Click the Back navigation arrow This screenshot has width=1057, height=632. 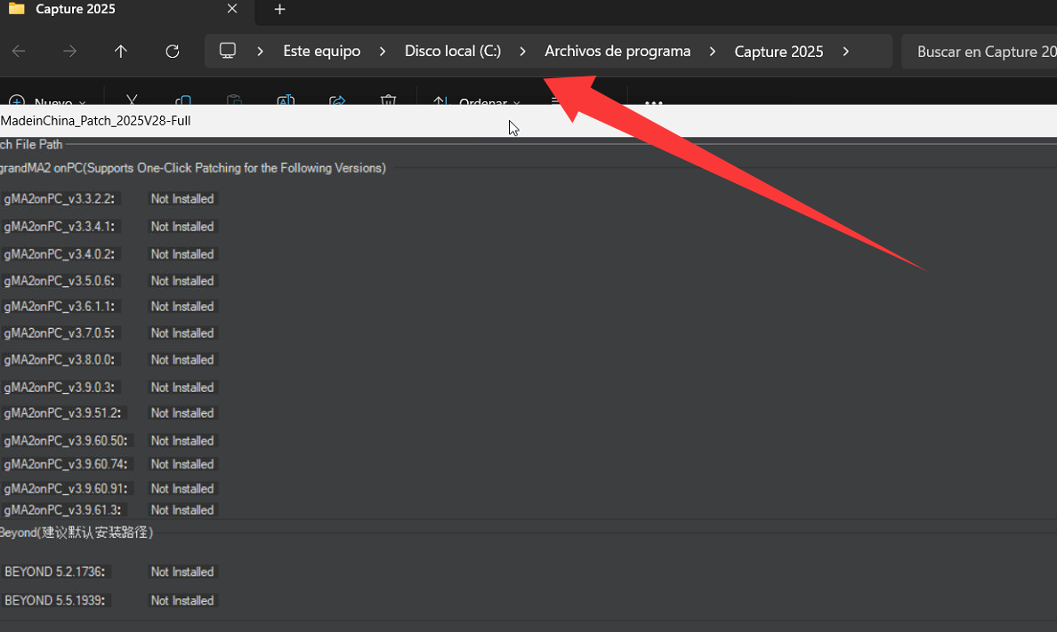click(19, 52)
